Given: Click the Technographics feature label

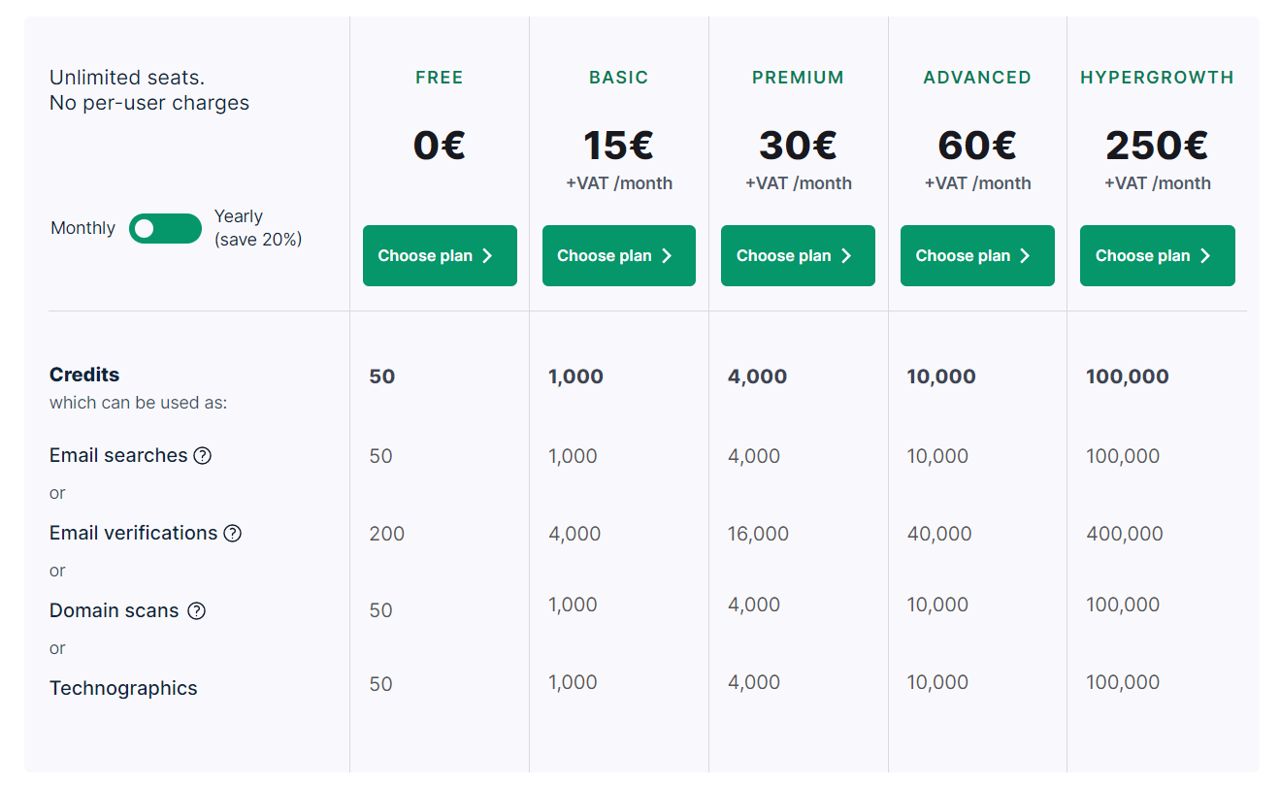Looking at the screenshot, I should 123,689.
